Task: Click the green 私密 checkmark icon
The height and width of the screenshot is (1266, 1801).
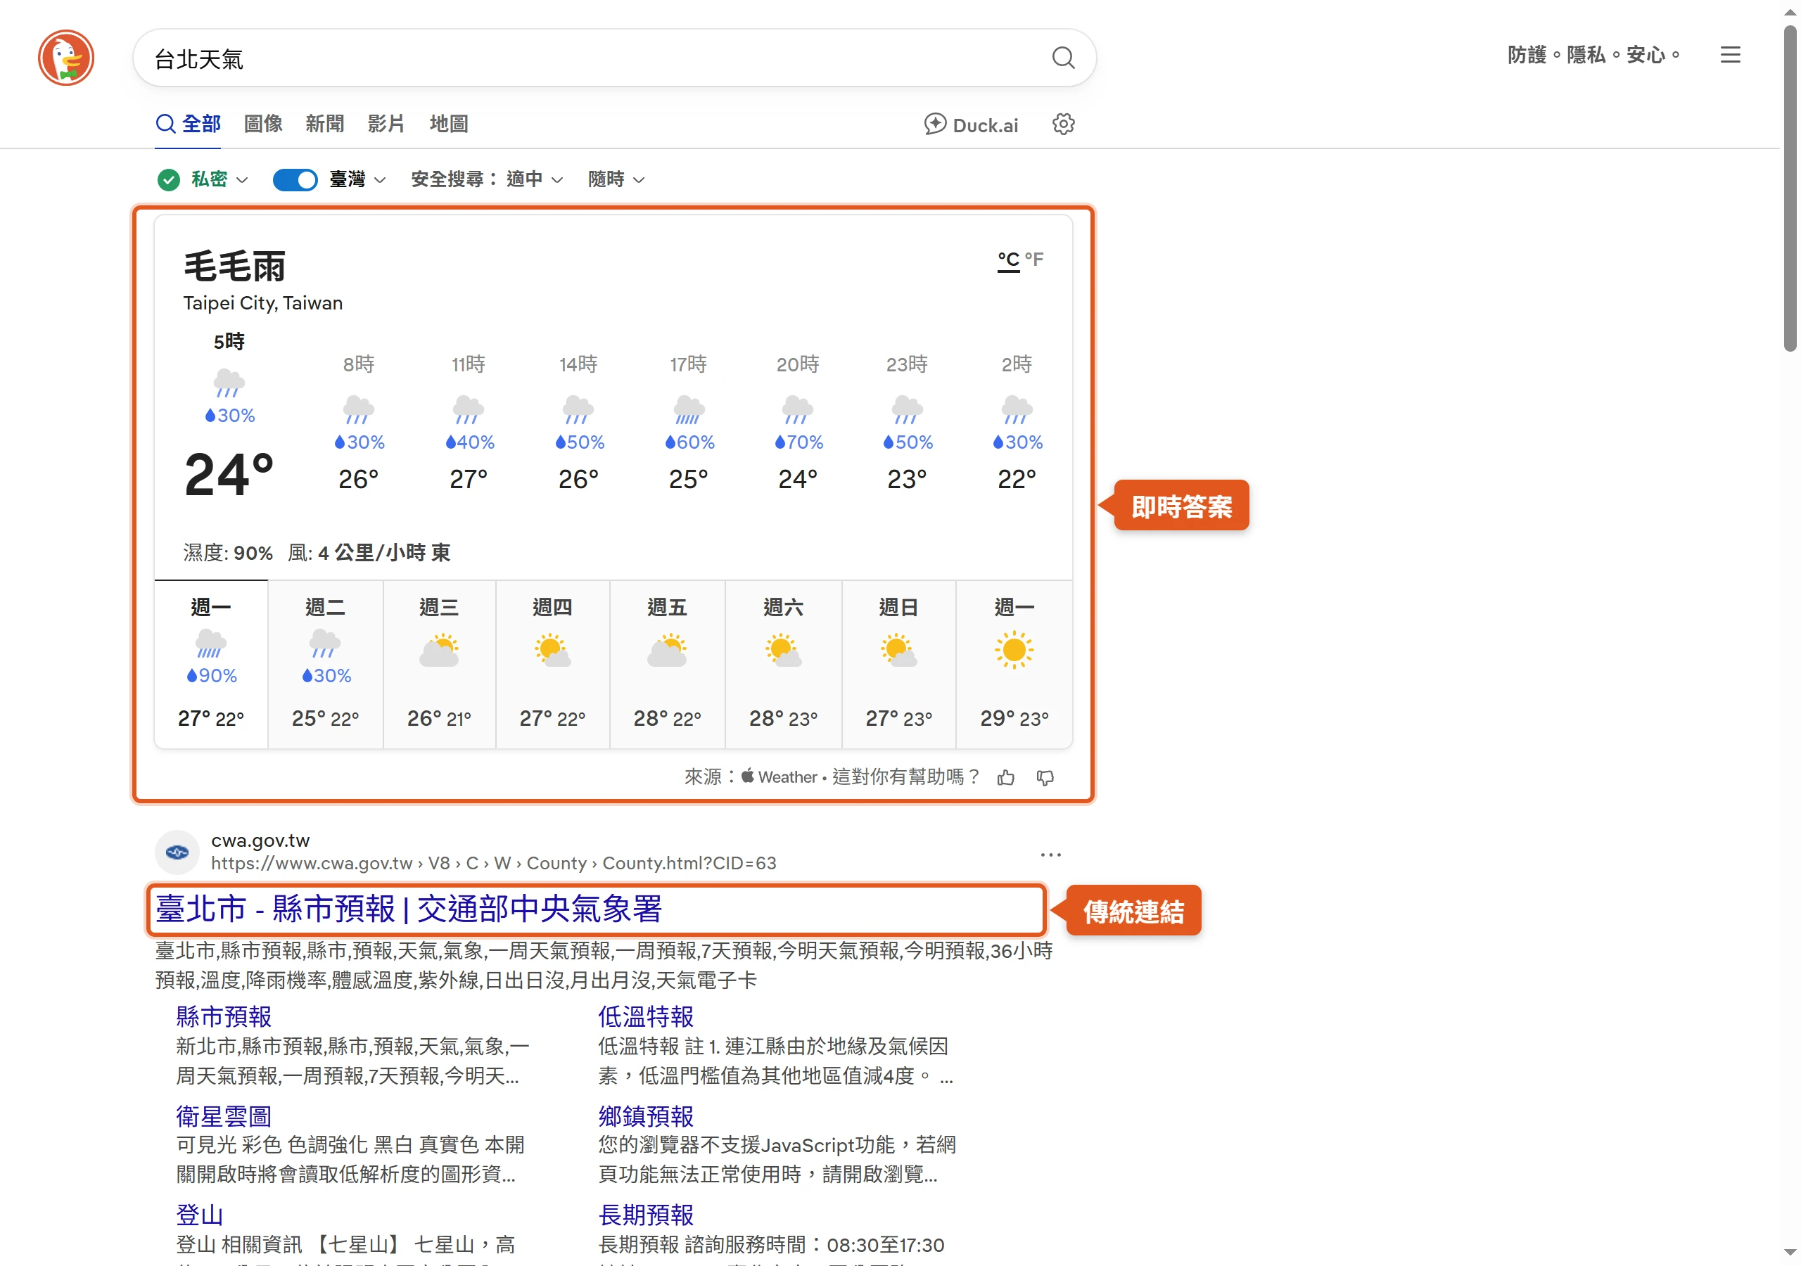Action: coord(169,179)
